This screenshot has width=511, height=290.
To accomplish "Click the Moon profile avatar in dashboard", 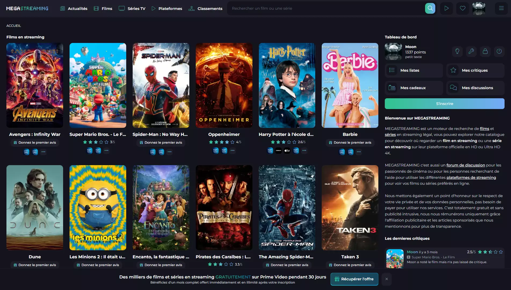I will tap(393, 52).
